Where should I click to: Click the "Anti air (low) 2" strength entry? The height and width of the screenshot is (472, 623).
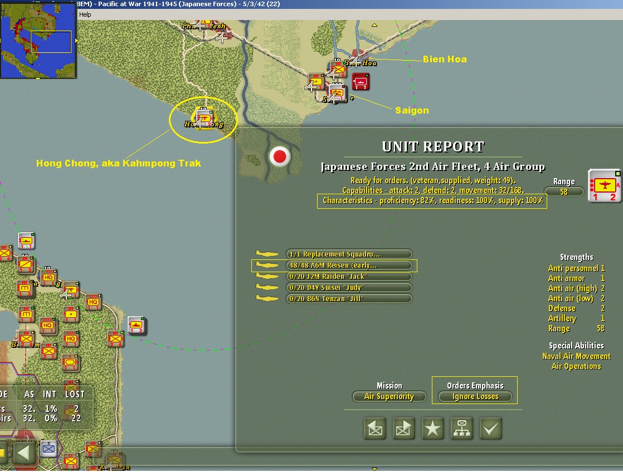[x=576, y=298]
